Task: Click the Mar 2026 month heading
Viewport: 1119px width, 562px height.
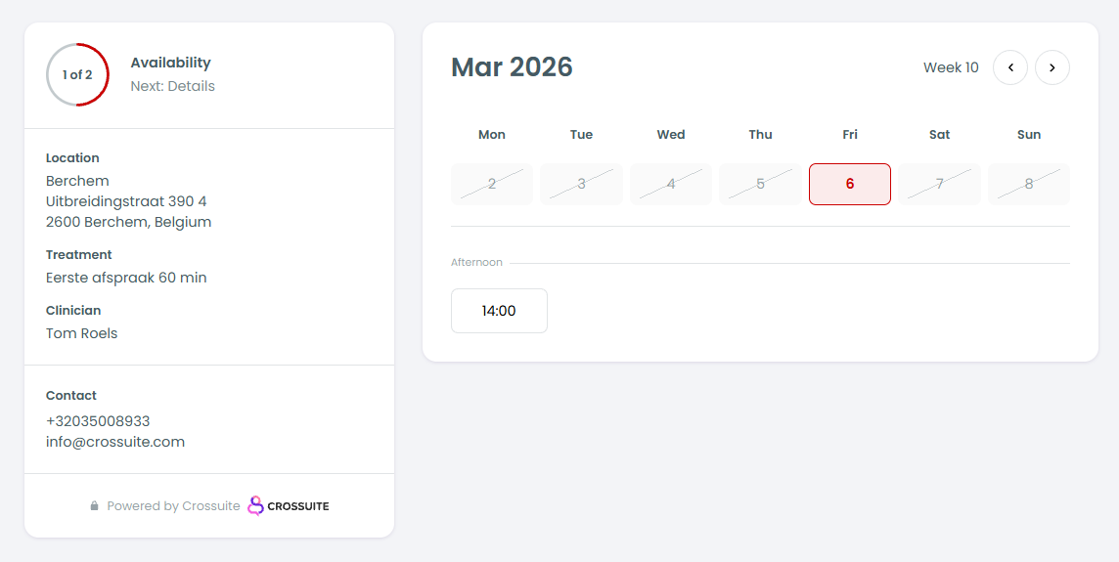Action: pyautogui.click(x=512, y=67)
